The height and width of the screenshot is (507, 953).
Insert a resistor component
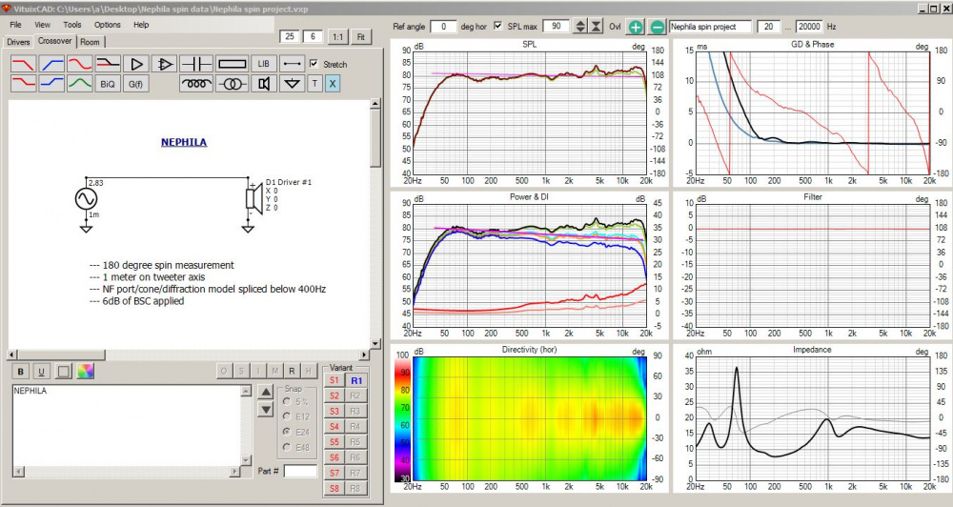232,64
